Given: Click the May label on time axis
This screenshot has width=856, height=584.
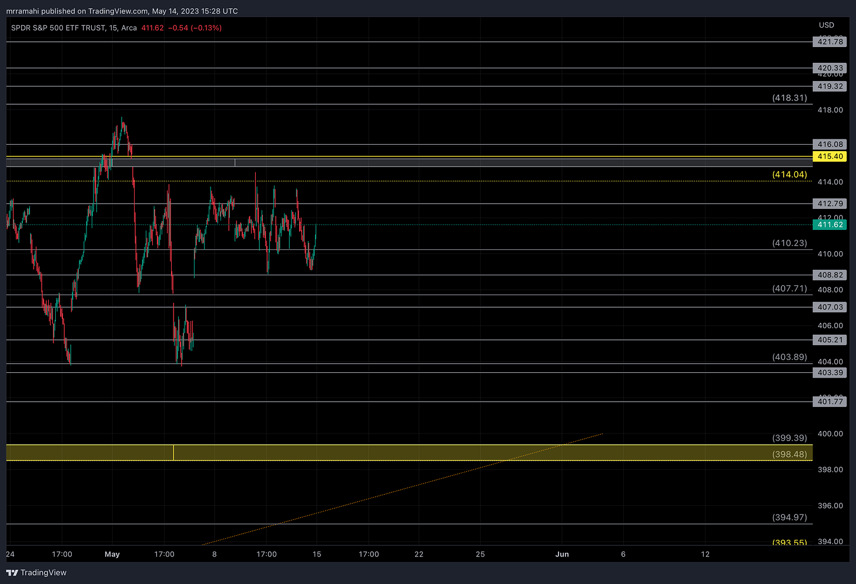Looking at the screenshot, I should point(112,554).
